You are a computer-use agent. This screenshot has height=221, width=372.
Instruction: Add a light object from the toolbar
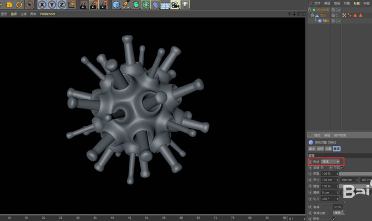(x=185, y=5)
